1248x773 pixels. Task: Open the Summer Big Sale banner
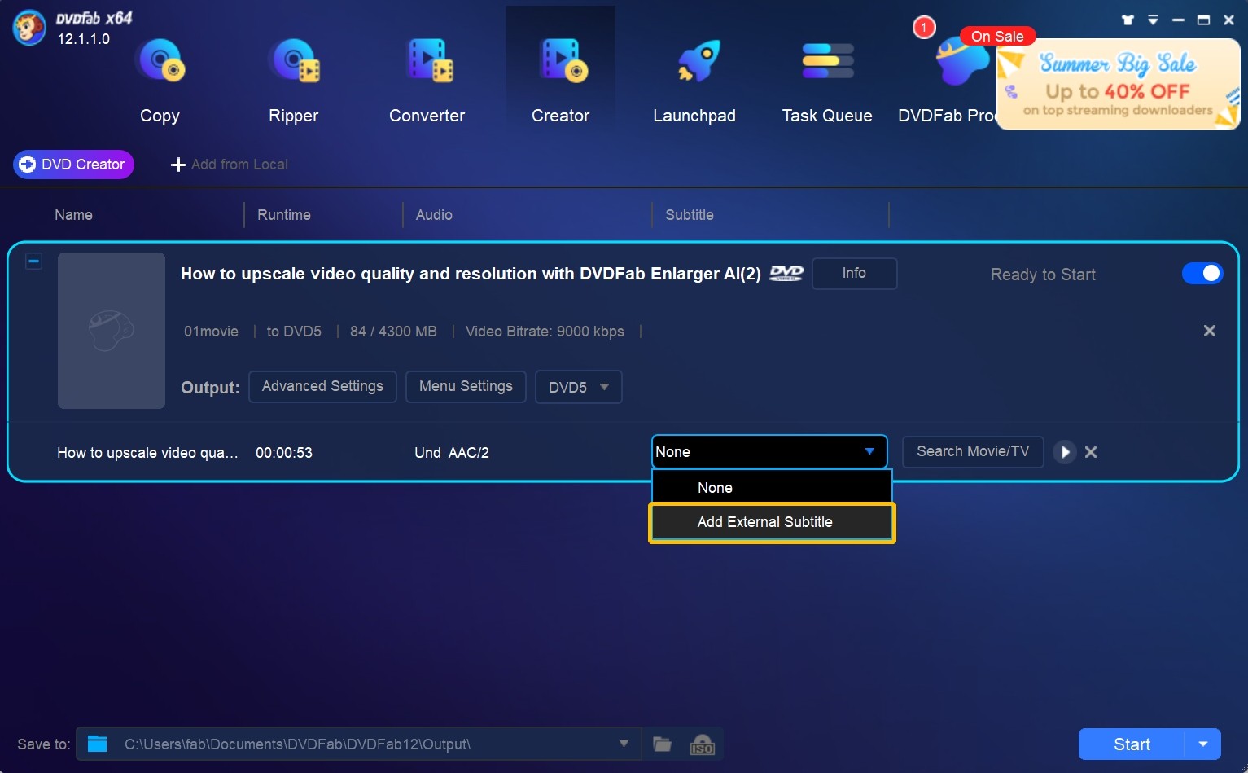coord(1119,85)
